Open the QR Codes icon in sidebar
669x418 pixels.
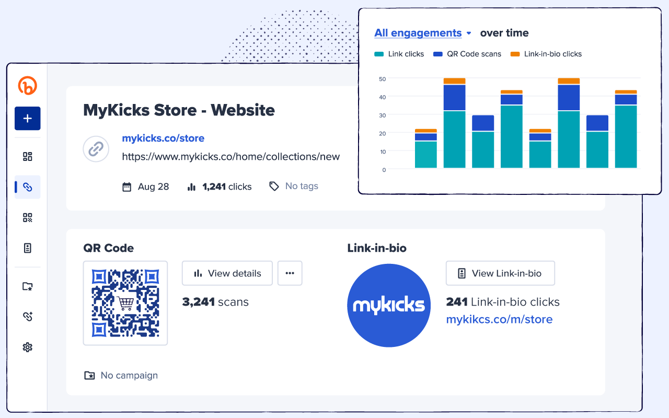click(28, 218)
